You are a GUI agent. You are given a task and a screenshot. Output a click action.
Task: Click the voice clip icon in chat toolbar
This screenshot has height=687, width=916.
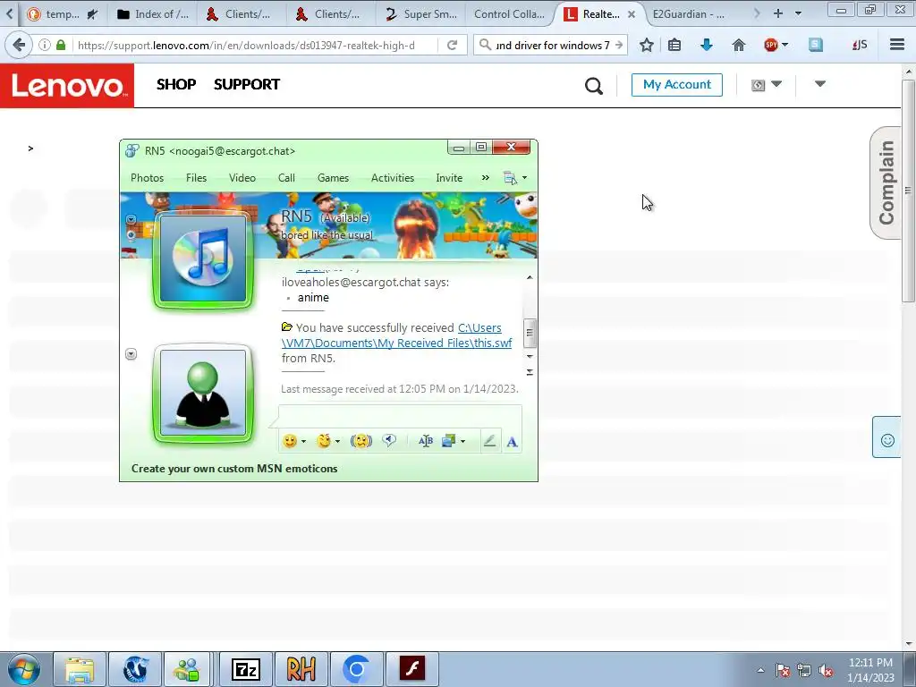(x=389, y=440)
